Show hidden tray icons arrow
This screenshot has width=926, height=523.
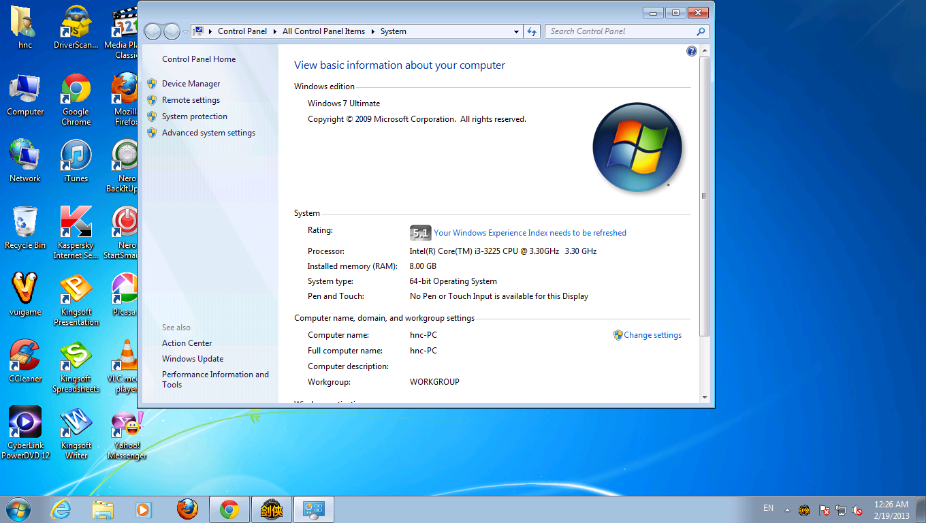point(787,509)
